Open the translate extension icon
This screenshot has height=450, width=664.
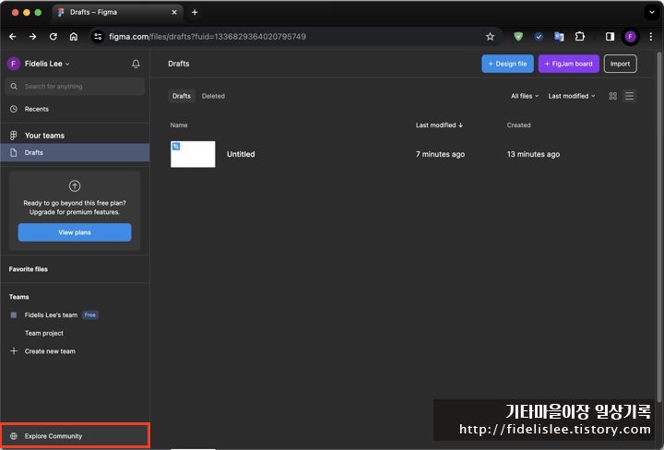(559, 37)
